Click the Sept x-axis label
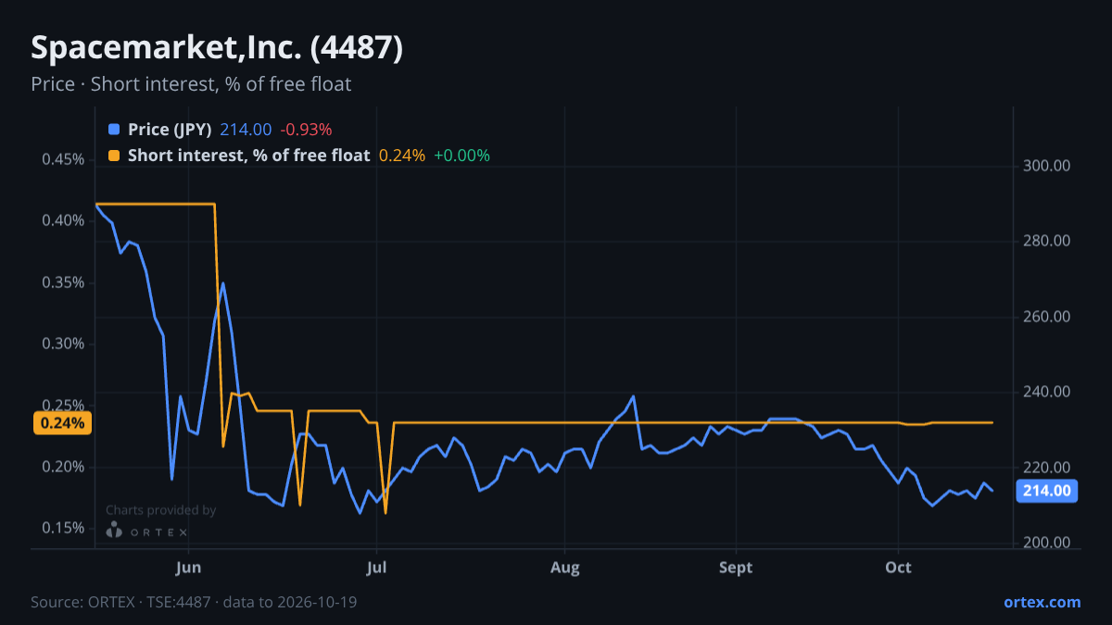This screenshot has width=1112, height=625. click(735, 567)
